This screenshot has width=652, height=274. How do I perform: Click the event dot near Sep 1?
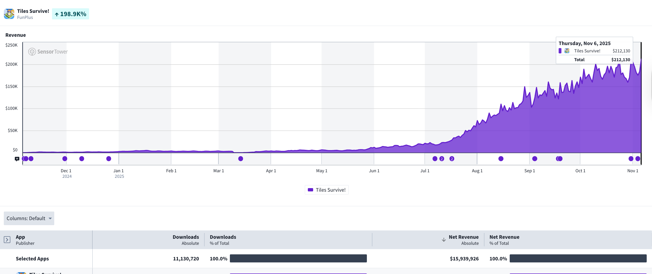click(535, 159)
